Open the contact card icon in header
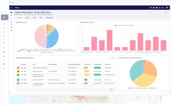 [157, 8]
